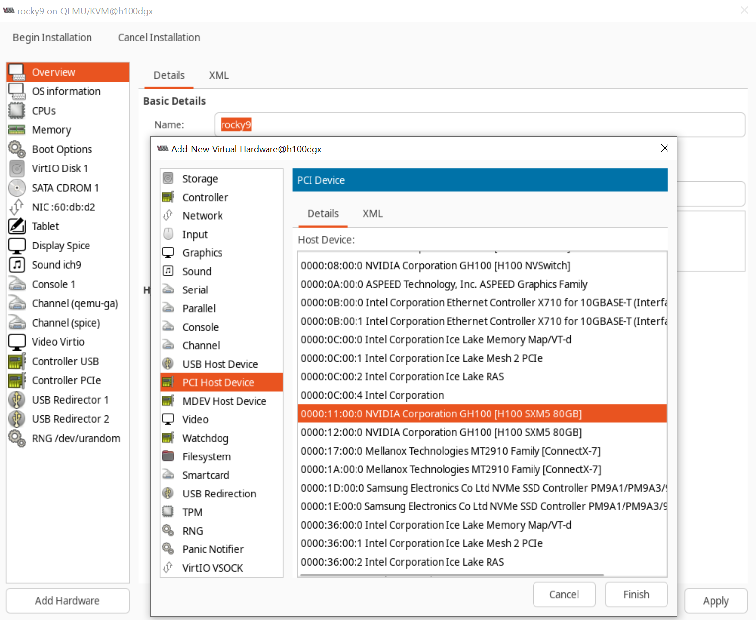The image size is (756, 620).
Task: Switch to the XML tab in the PCI Device dialog
Action: (373, 214)
